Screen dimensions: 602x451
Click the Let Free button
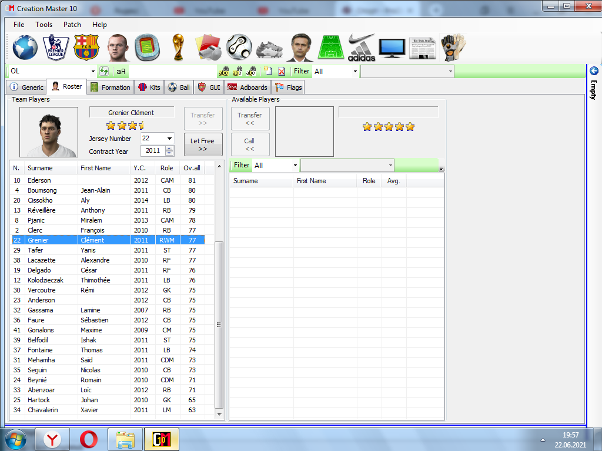click(203, 144)
